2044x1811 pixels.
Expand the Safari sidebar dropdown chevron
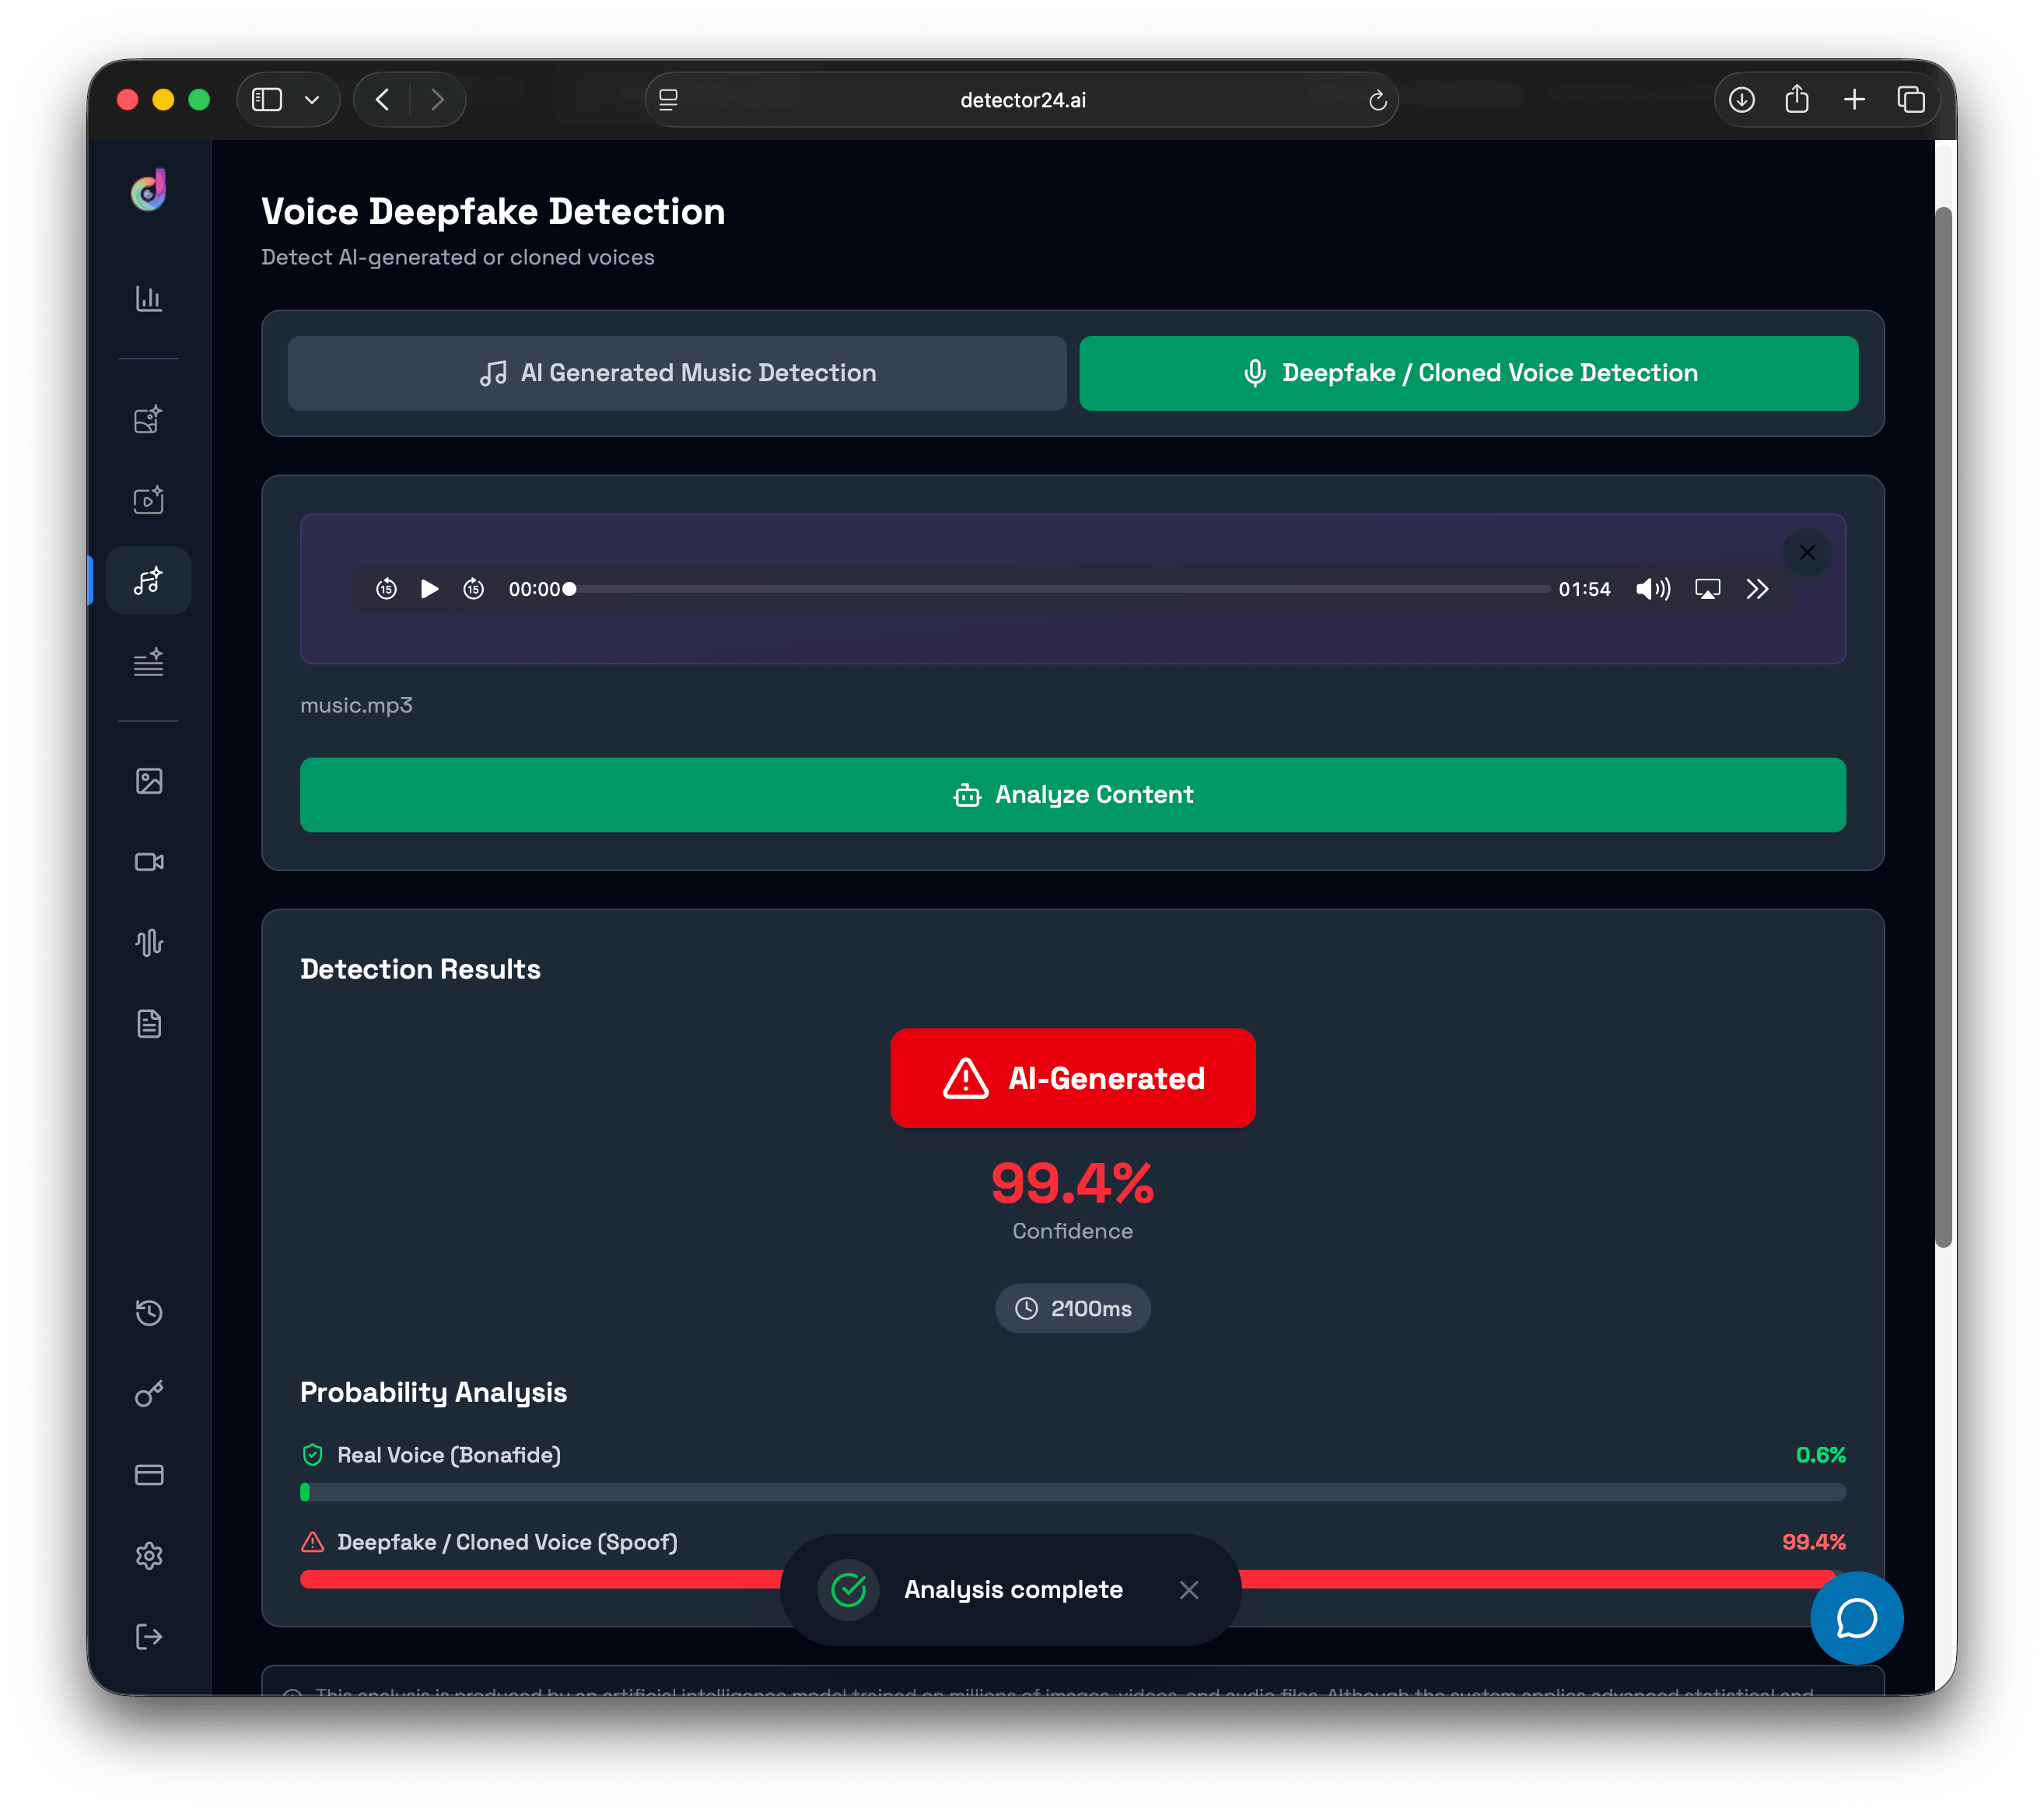(x=312, y=100)
